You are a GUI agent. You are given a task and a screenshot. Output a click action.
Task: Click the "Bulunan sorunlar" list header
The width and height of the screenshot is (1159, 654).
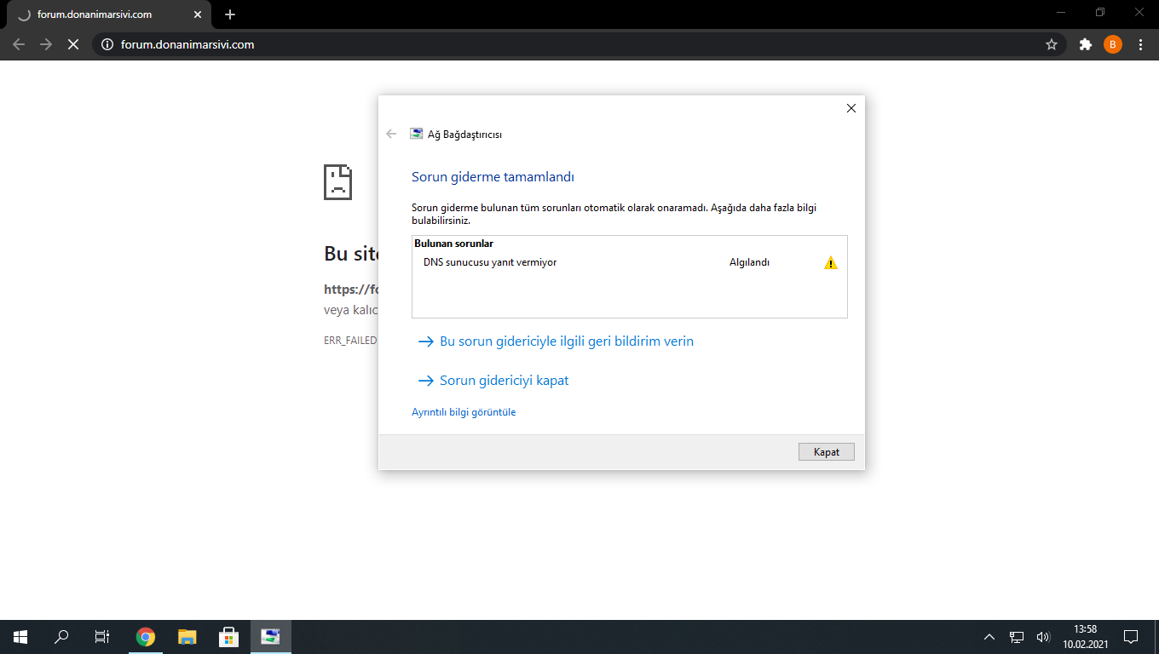point(453,244)
